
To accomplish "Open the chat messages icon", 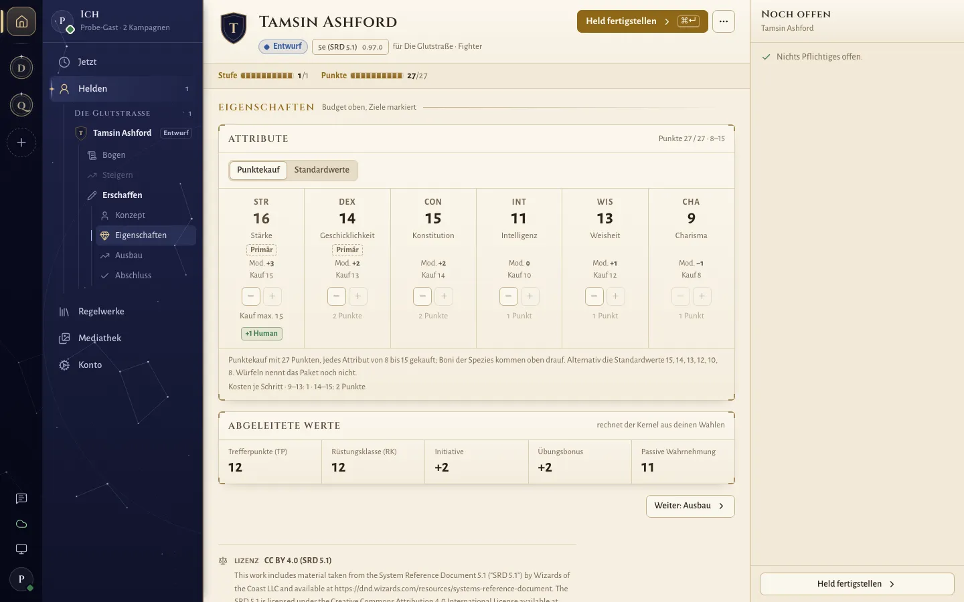I will click(x=21, y=498).
